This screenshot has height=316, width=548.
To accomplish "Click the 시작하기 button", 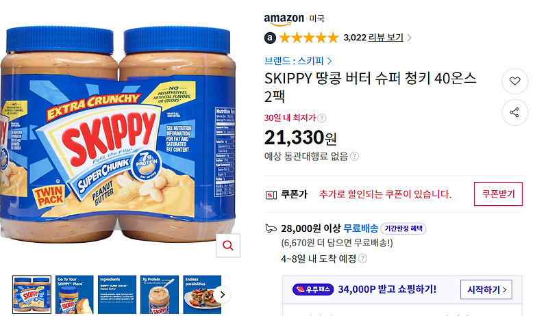I will click(486, 289).
